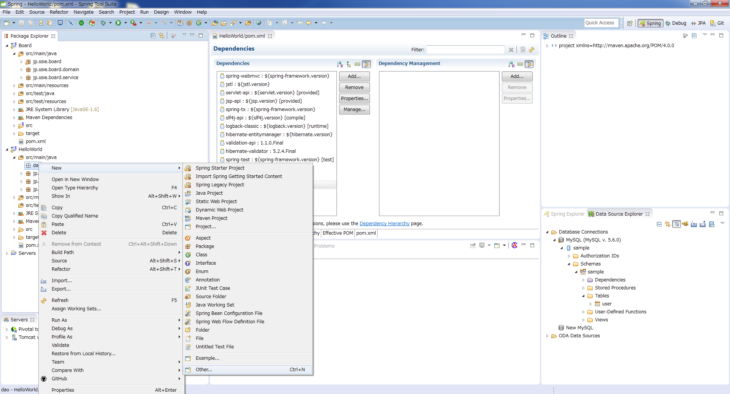Switch to the Debug perspective
Image resolution: width=730 pixels, height=394 pixels.
point(676,23)
